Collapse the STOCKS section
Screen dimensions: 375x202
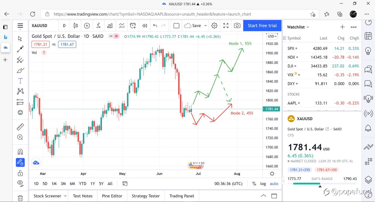(x=294, y=94)
